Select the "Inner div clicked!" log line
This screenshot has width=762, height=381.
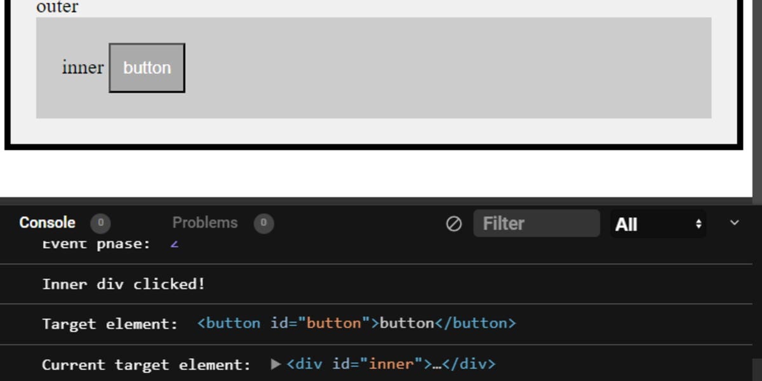(x=124, y=284)
